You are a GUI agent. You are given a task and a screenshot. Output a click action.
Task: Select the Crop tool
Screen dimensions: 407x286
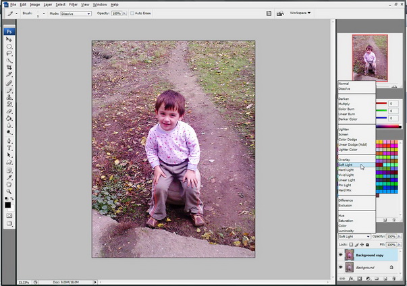[9, 67]
